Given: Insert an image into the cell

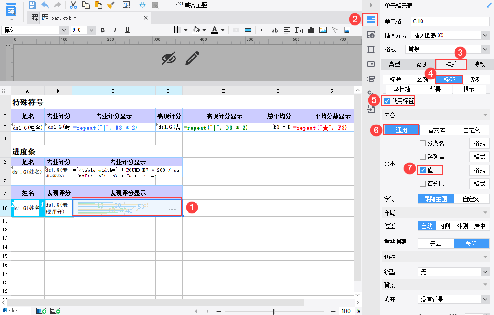Looking at the screenshot, I should [x=323, y=30].
